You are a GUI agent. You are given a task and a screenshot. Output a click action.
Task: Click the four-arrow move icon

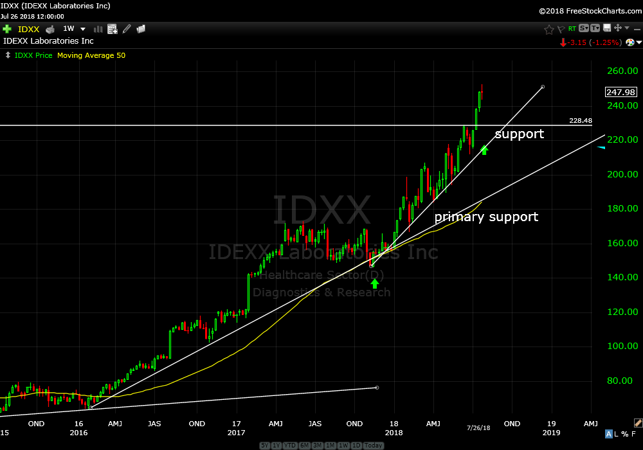[617, 28]
